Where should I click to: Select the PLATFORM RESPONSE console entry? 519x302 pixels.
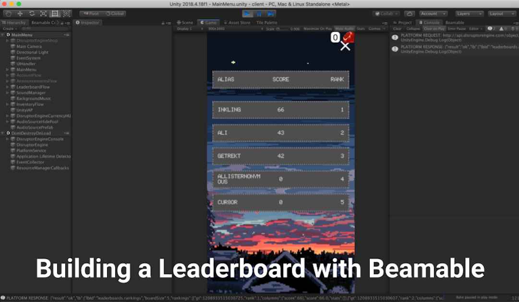[454, 49]
